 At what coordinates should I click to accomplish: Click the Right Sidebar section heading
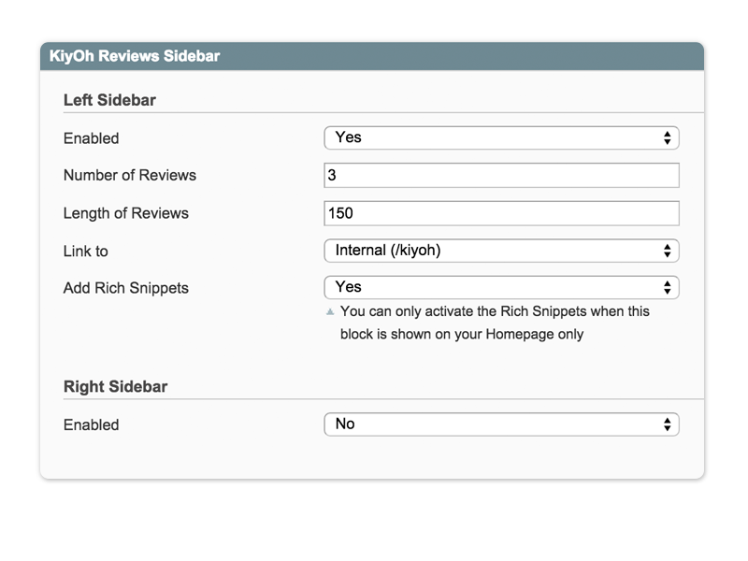115,386
